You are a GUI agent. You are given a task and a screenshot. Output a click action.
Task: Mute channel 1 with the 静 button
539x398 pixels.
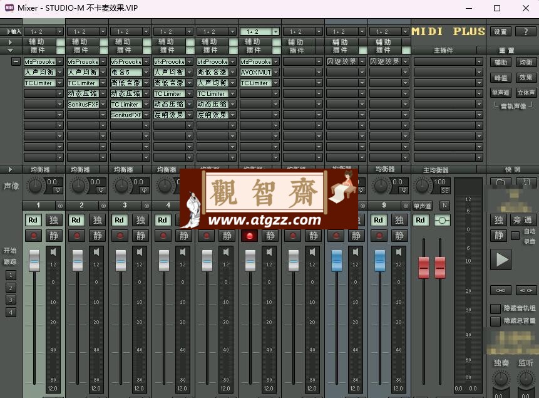[54, 236]
